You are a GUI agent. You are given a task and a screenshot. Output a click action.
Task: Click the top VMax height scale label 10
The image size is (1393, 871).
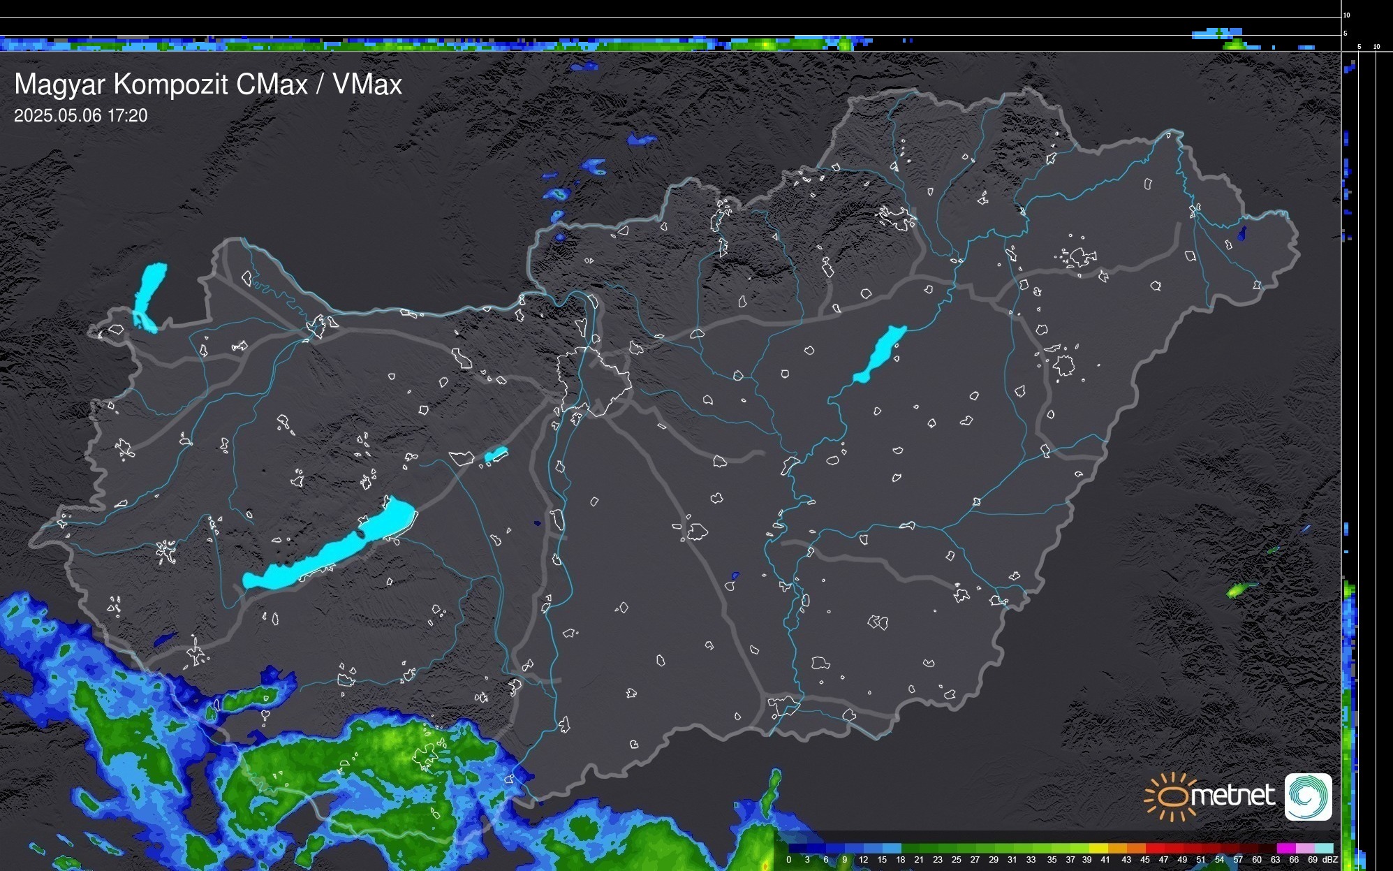pos(1346,15)
